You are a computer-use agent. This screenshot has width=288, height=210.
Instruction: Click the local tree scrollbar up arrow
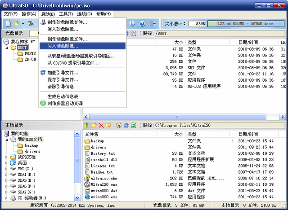[x=77, y=134]
